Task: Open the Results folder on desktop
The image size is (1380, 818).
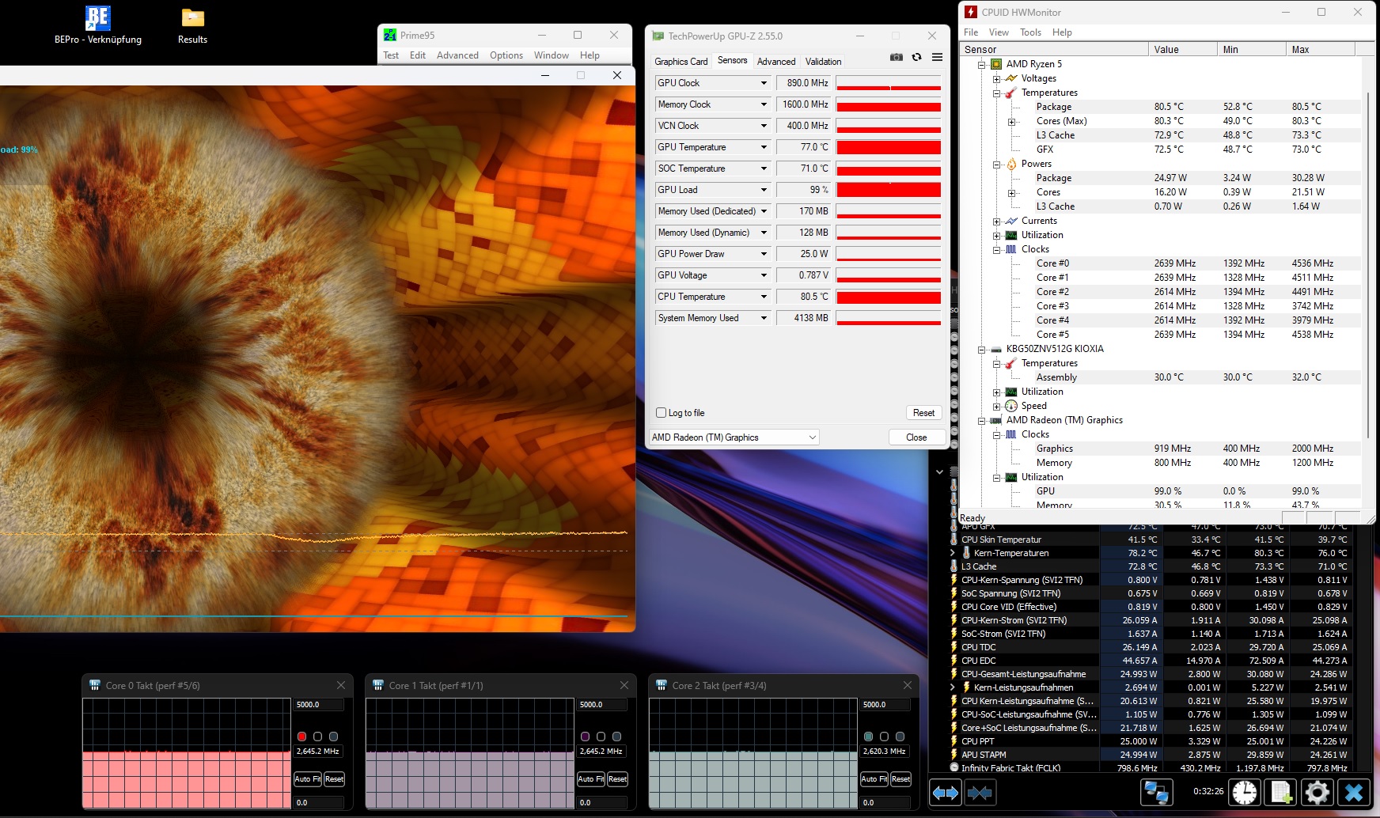Action: click(x=192, y=25)
